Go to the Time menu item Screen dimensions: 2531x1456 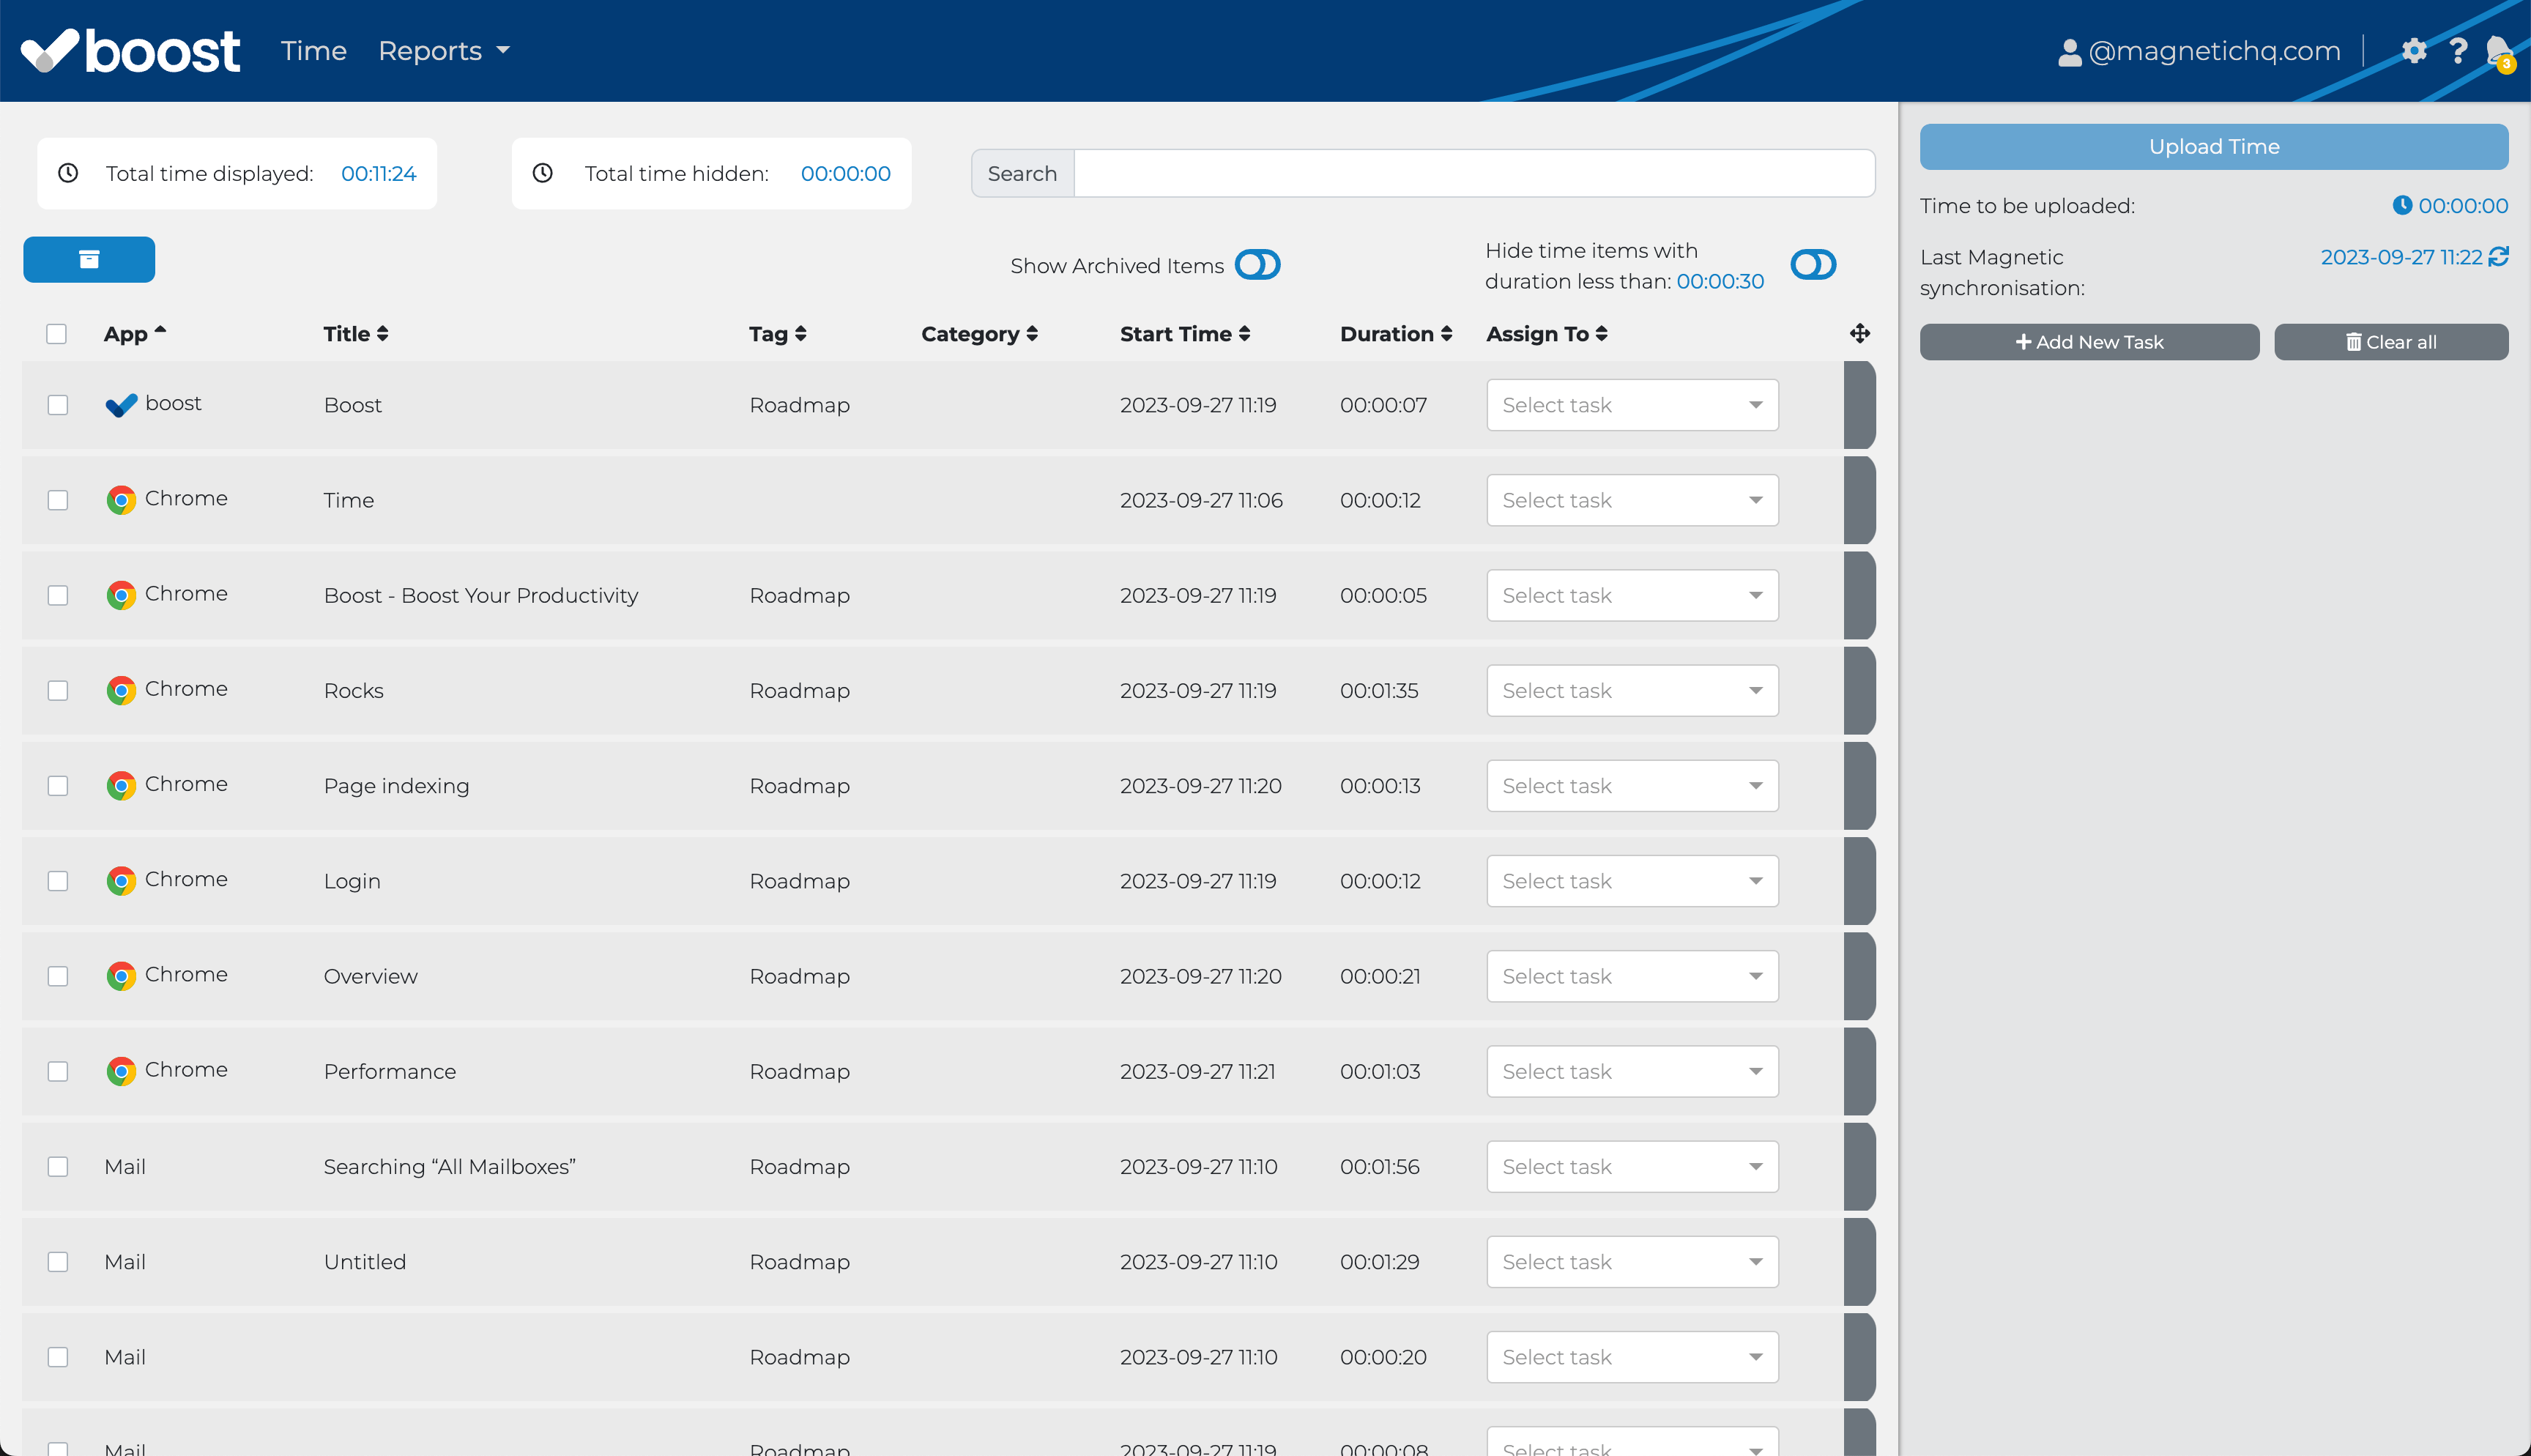coord(313,50)
